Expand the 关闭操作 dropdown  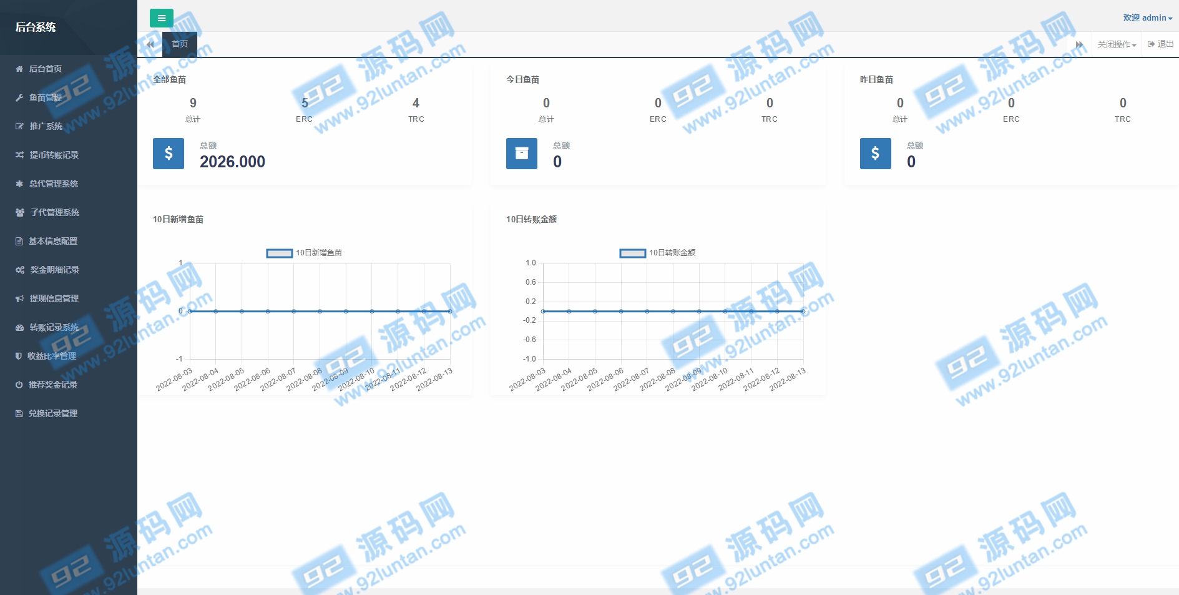click(1117, 44)
